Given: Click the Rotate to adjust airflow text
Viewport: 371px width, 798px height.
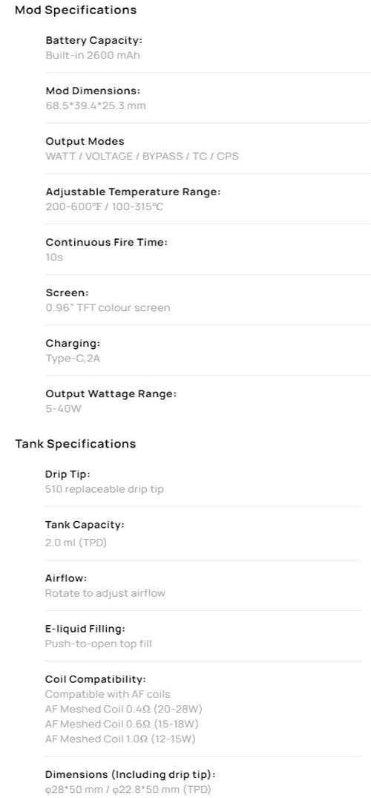Looking at the screenshot, I should (x=105, y=593).
